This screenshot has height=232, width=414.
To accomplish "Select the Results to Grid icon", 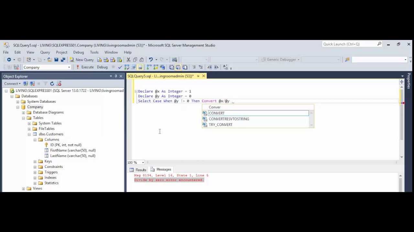I will point(178,67).
